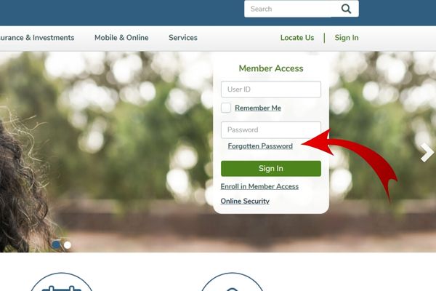Advance carousel with right chevron arrow
The image size is (436, 291).
427,153
